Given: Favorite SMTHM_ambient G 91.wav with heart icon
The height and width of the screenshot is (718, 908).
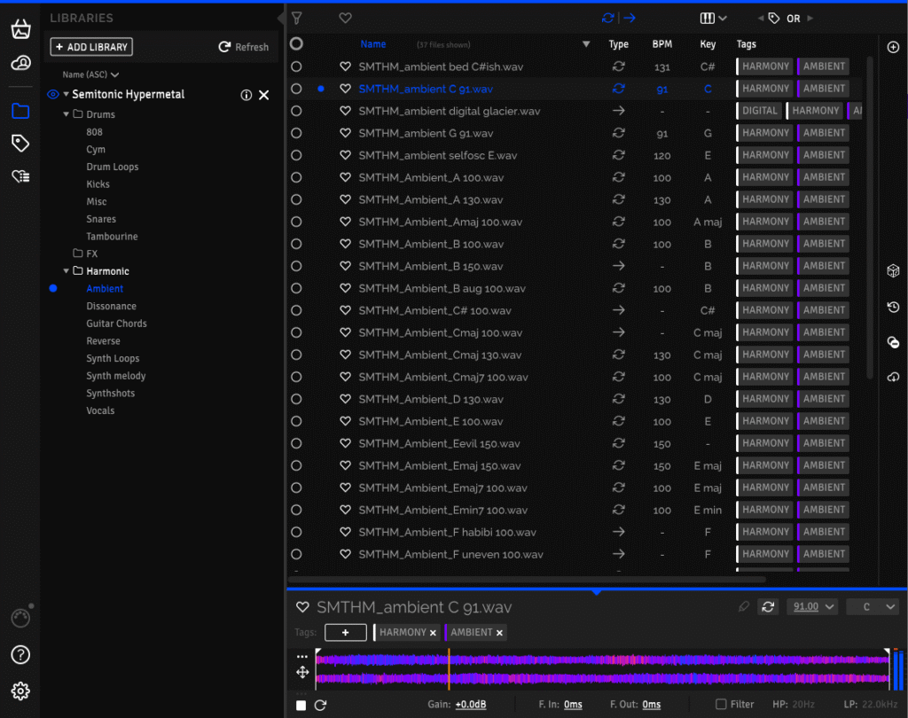Looking at the screenshot, I should click(x=346, y=133).
